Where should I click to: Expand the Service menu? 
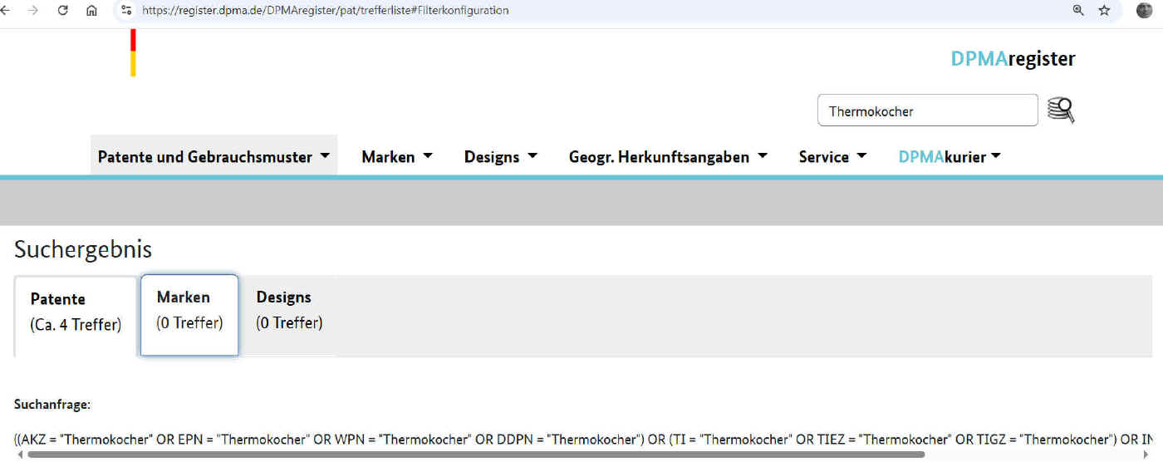click(x=832, y=156)
